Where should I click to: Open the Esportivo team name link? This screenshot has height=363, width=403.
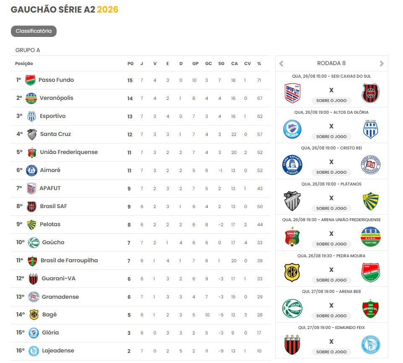[x=53, y=116]
